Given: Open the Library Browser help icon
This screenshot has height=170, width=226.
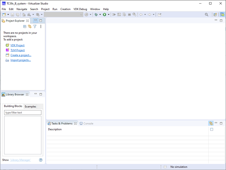Looking at the screenshot, I should coord(41,160).
